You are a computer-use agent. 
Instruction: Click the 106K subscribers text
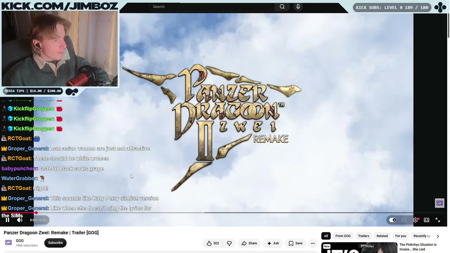(x=27, y=246)
